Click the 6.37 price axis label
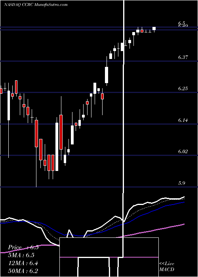The image size is (198, 277). click(183, 57)
